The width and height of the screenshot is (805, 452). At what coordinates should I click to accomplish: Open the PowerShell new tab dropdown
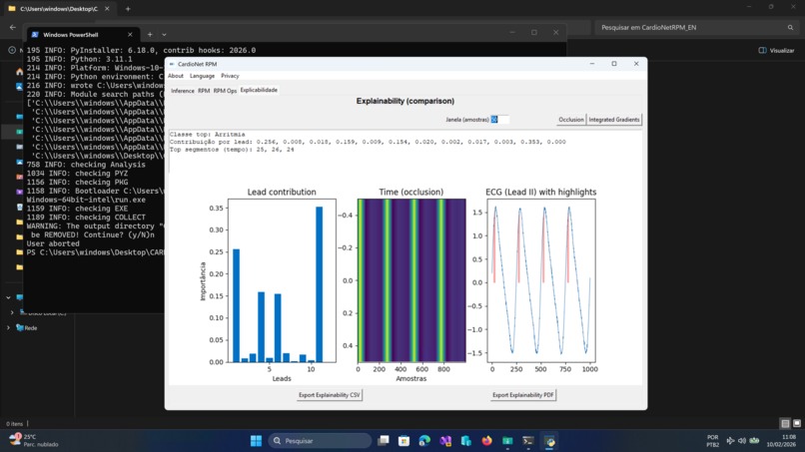click(x=164, y=35)
